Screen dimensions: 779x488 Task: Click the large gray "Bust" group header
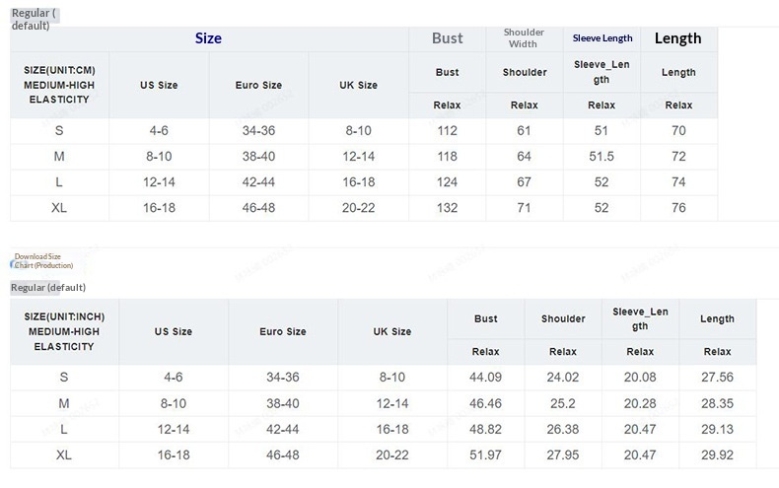point(447,38)
